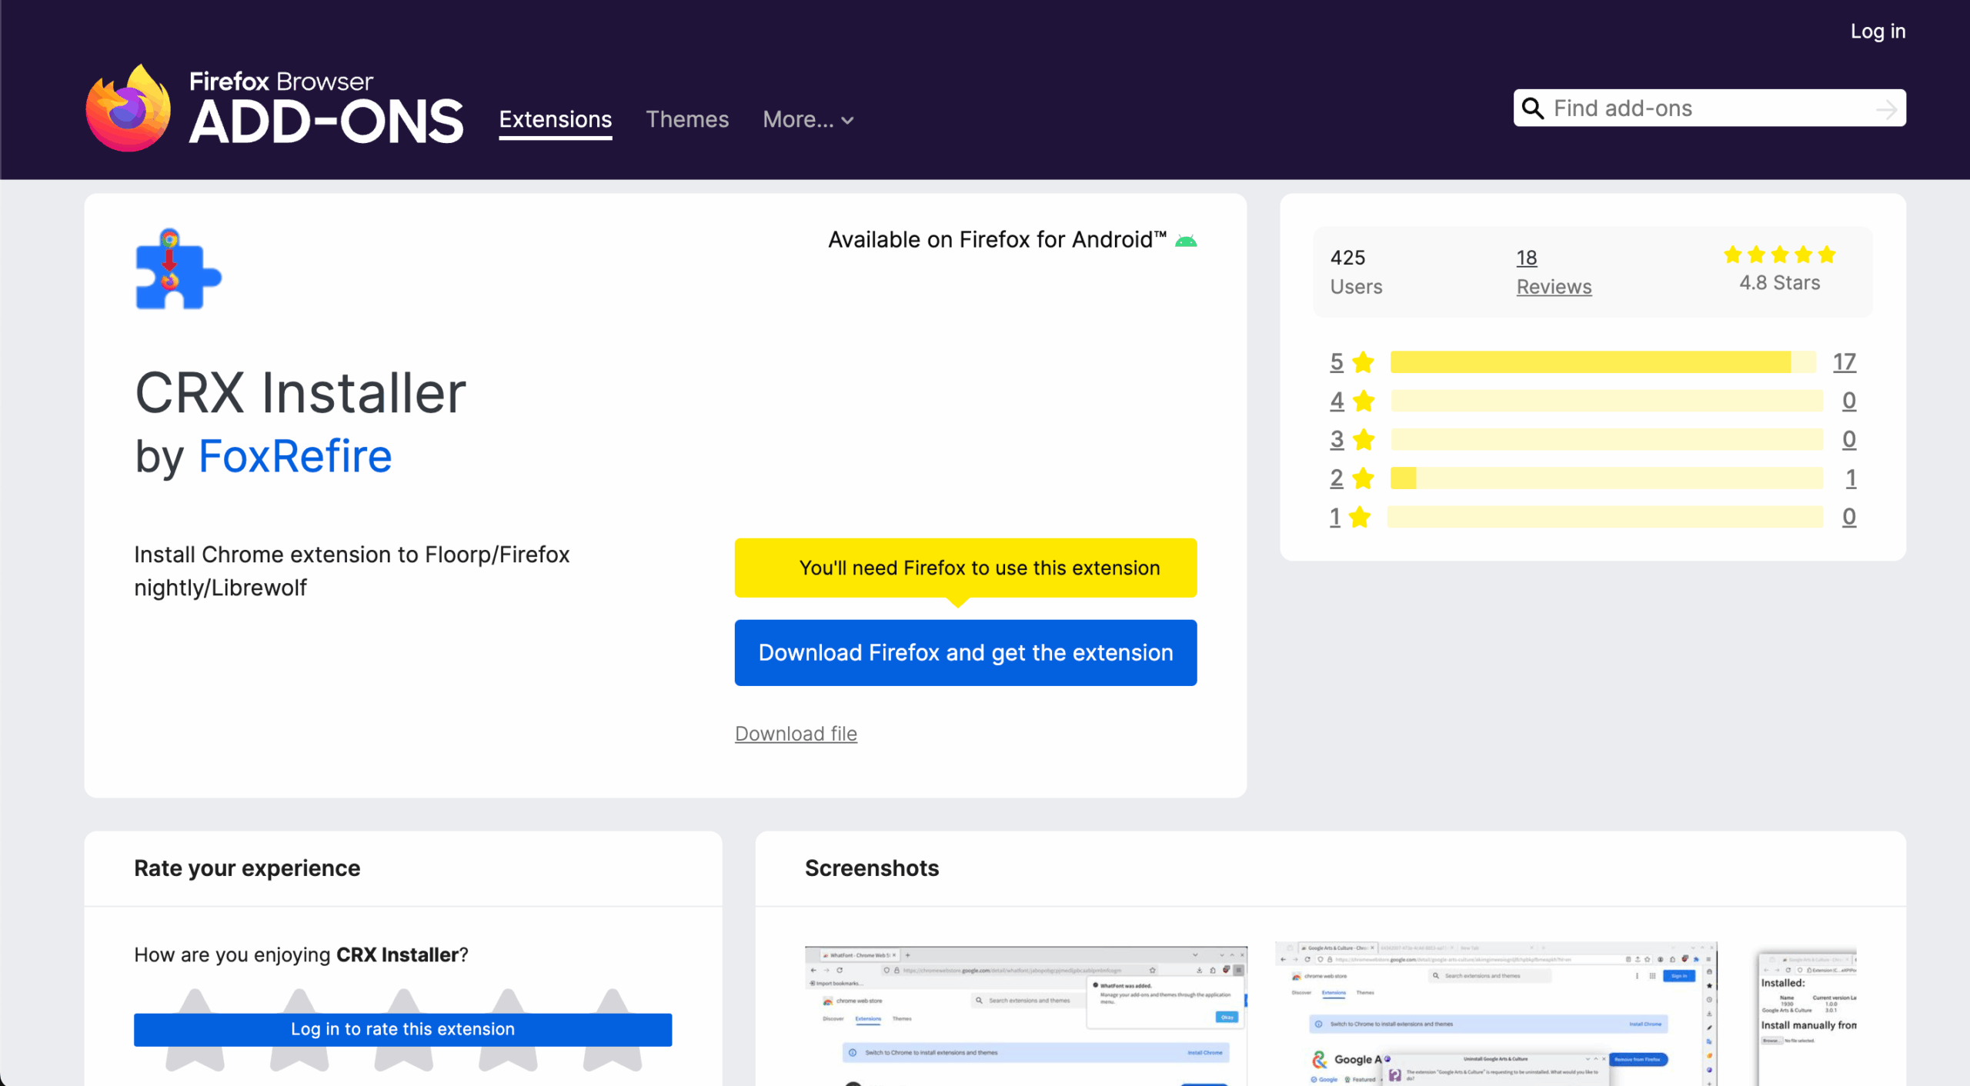Click the 2-star rating bar
Screen dimensions: 1970x1086
click(x=1607, y=478)
